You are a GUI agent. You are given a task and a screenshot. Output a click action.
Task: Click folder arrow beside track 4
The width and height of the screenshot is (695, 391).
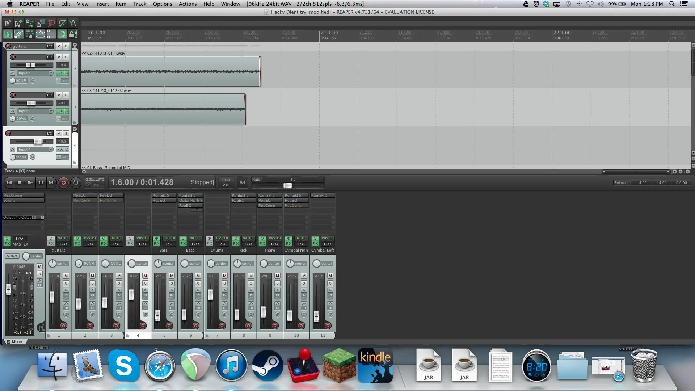pyautogui.click(x=75, y=129)
